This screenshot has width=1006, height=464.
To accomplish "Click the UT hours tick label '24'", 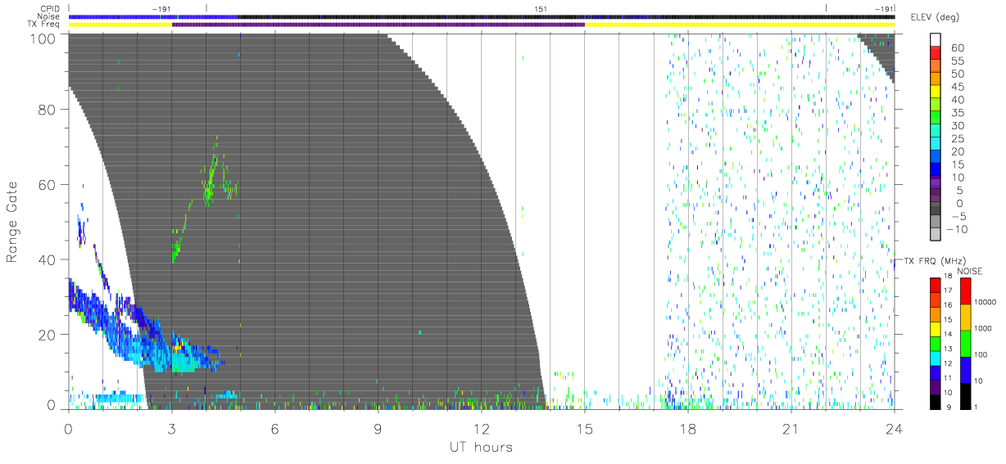I will (x=895, y=428).
